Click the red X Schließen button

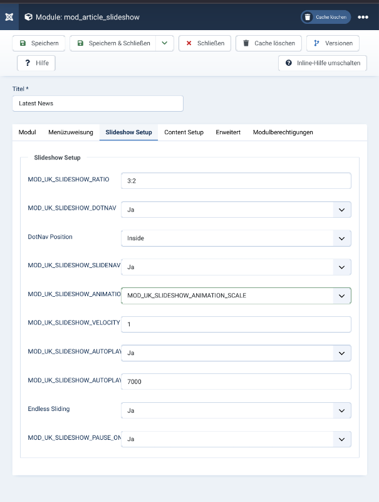tap(205, 43)
